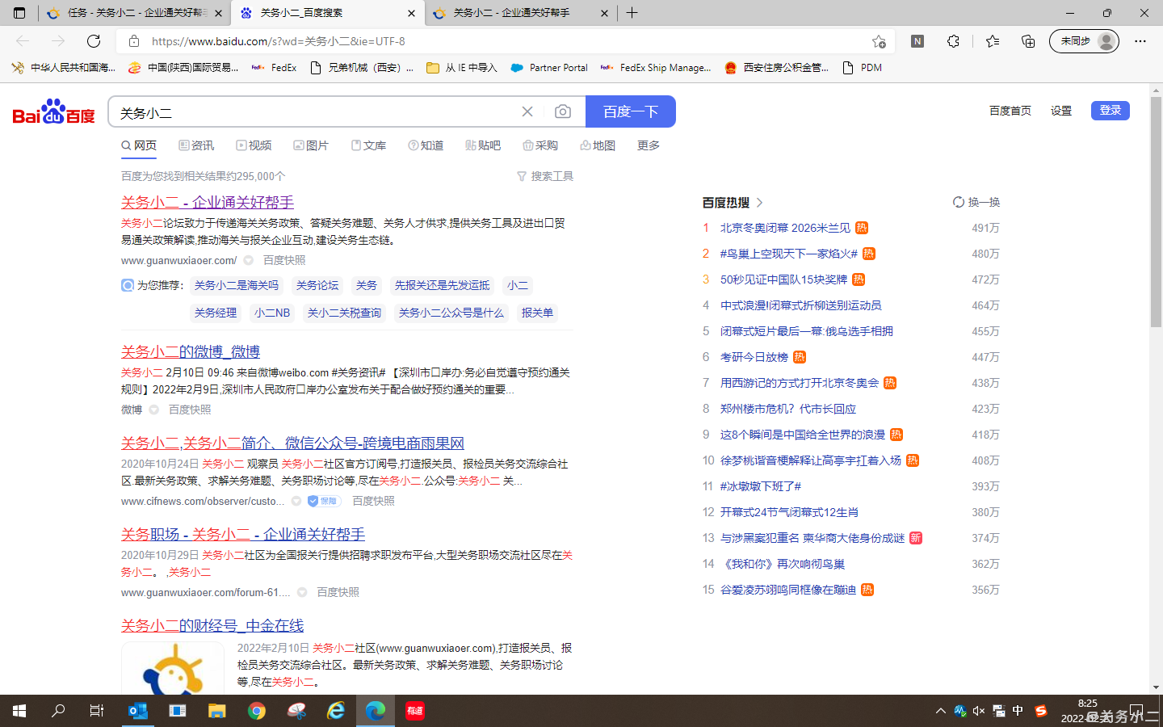The width and height of the screenshot is (1163, 727).
Task: Open hot topic #冰墩墩下班了#
Action: pyautogui.click(x=761, y=486)
